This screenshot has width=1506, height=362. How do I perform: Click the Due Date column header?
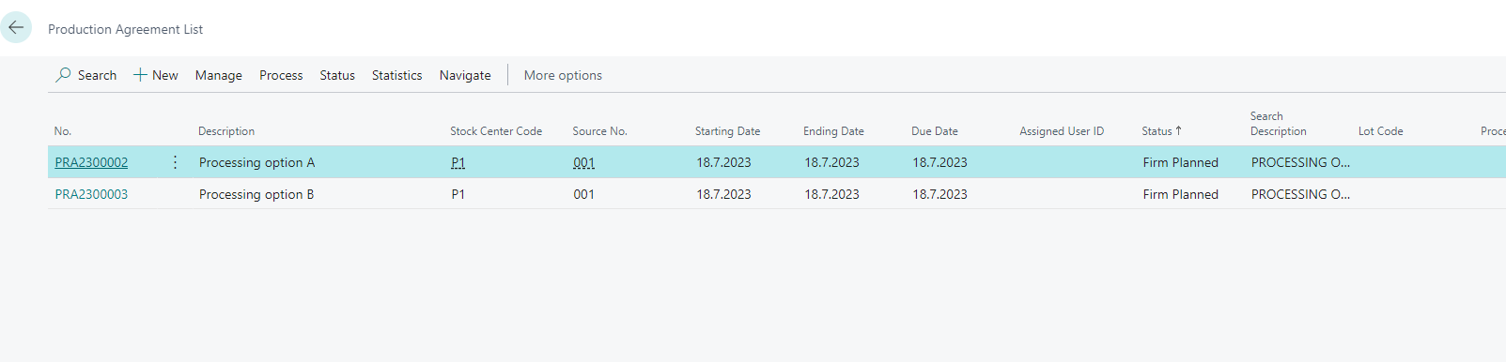935,131
